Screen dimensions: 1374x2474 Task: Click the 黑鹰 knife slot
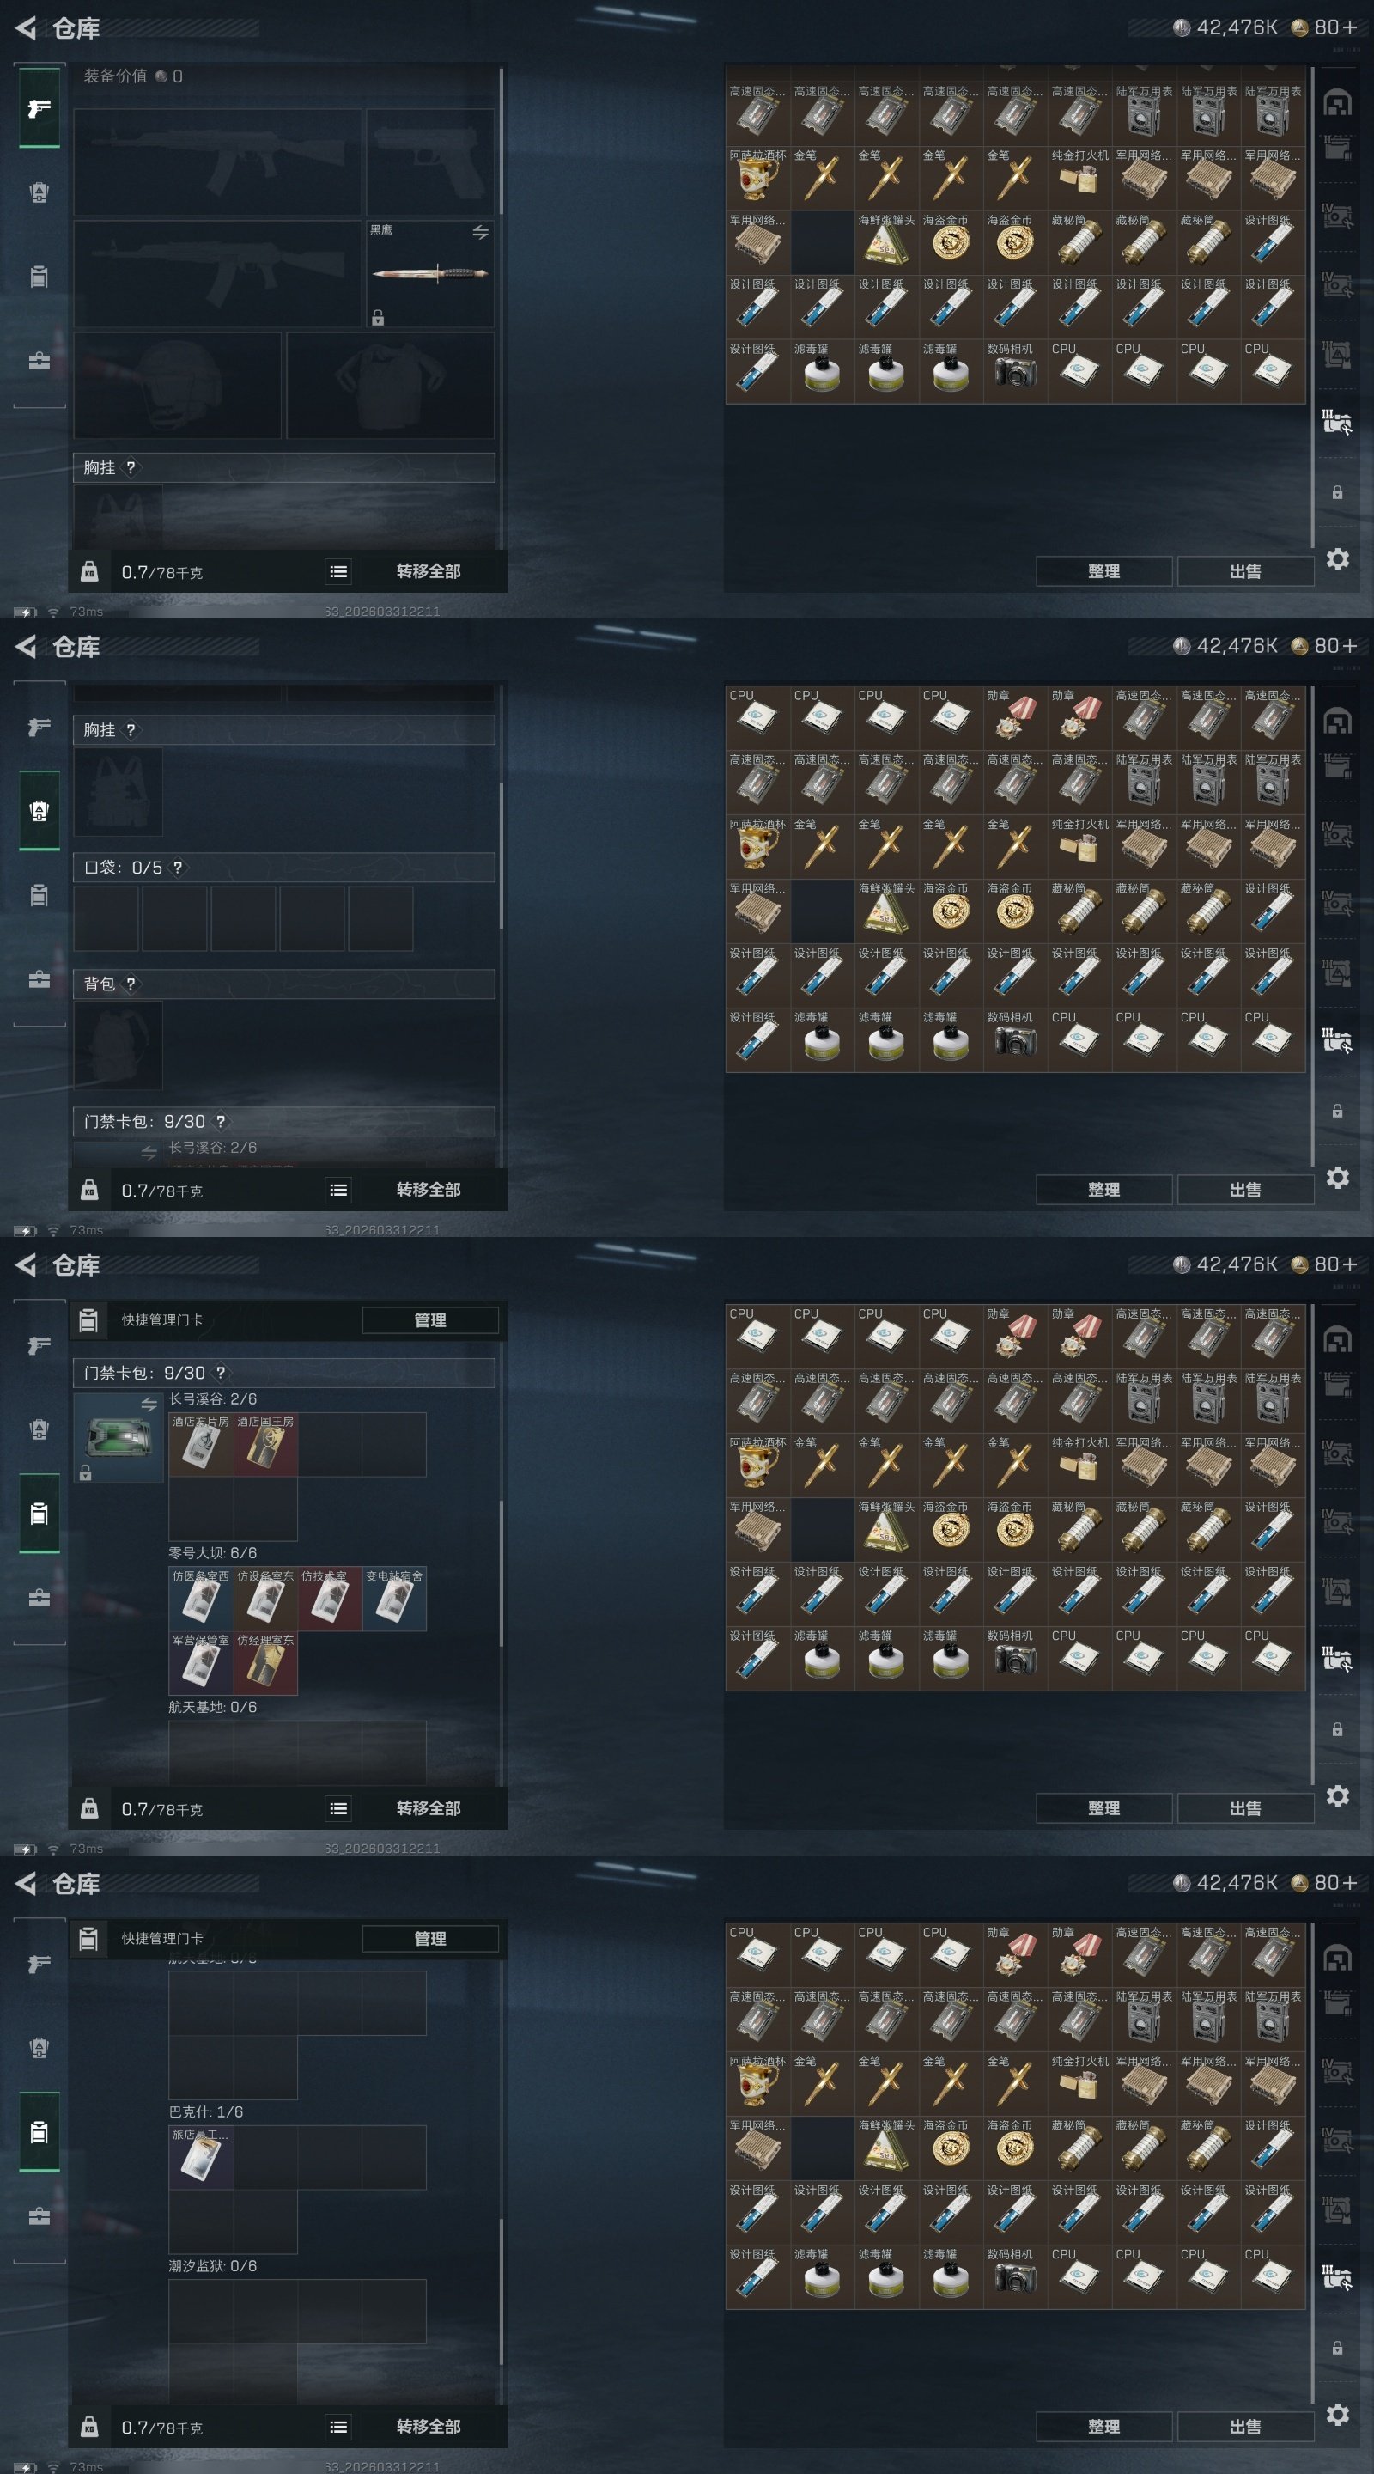(x=430, y=274)
